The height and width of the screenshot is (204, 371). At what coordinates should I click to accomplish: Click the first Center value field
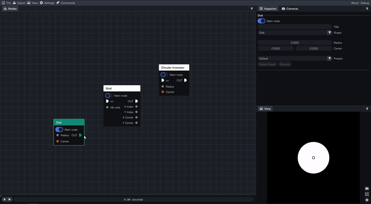(275, 48)
